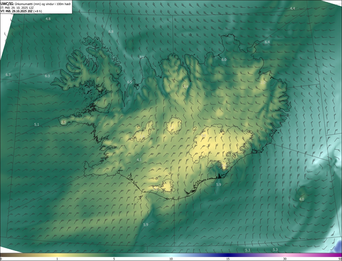The width and height of the screenshot is (342, 261).
Task: Click the 4.8 value label on the map
Action: [x=48, y=19]
